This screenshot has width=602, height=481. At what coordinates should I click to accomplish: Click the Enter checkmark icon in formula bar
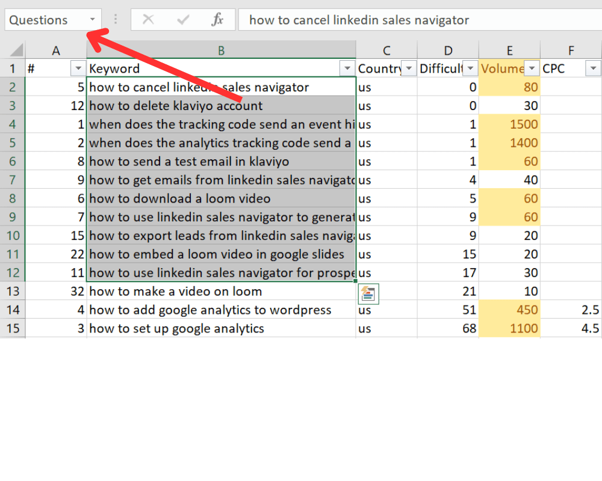tap(183, 20)
